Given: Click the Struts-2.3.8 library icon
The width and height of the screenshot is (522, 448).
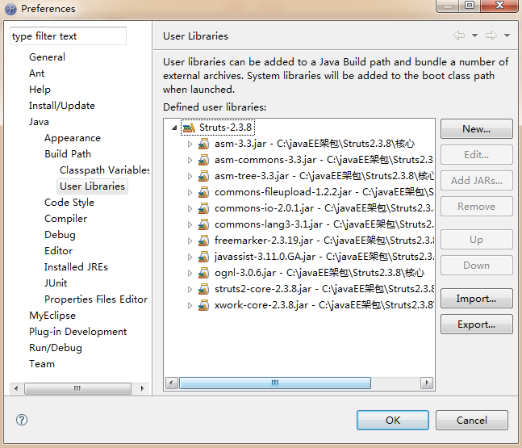Looking at the screenshot, I should [x=189, y=128].
